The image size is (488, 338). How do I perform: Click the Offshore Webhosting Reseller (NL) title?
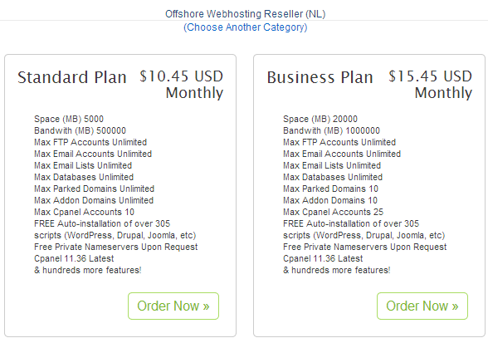246,14
